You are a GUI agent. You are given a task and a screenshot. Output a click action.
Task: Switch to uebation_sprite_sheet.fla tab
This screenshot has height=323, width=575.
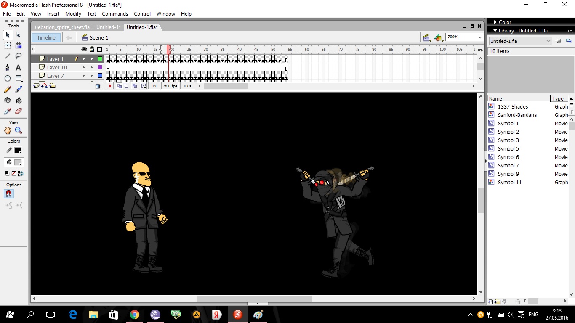click(62, 27)
